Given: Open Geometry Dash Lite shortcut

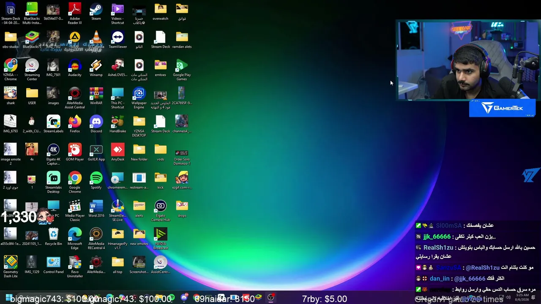Looking at the screenshot, I should click(x=11, y=267).
